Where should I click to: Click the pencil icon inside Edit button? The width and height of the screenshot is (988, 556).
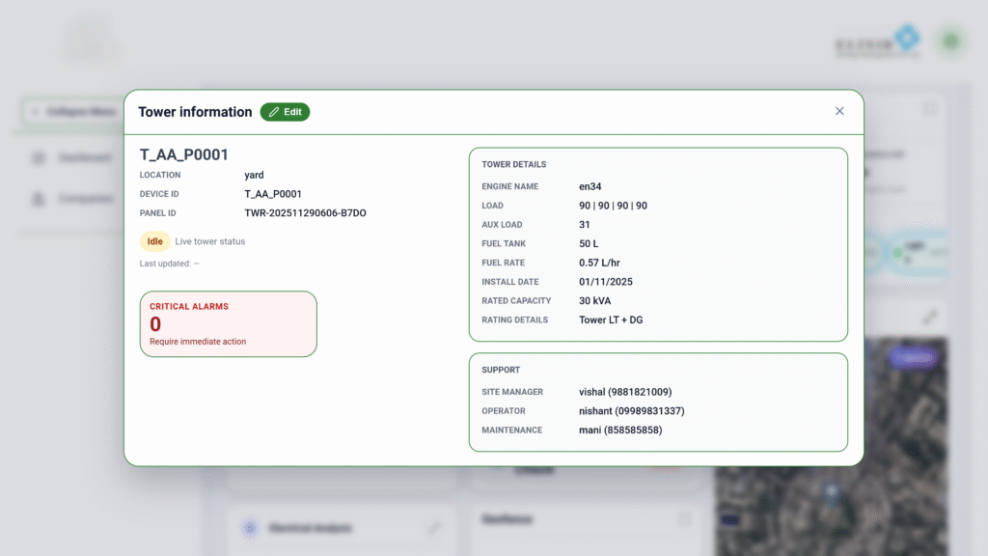coord(274,112)
